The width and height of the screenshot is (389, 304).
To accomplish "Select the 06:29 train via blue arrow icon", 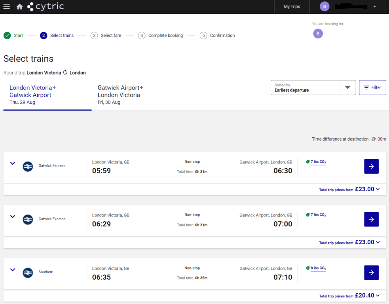I will 371,219.
